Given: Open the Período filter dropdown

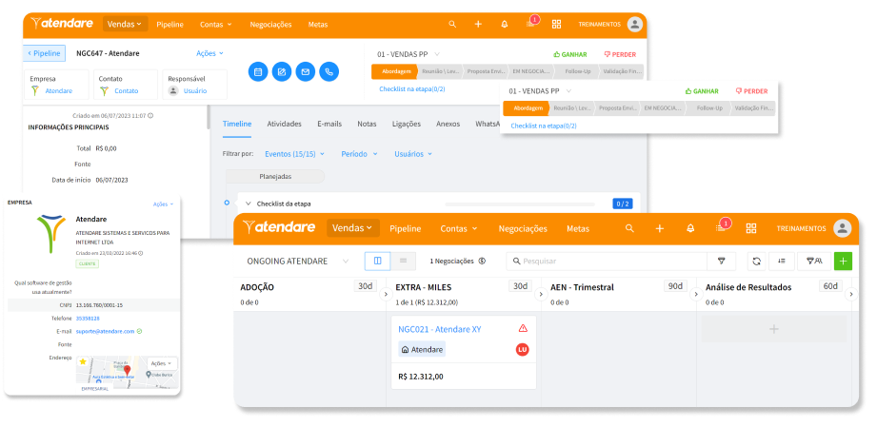Looking at the screenshot, I should point(359,154).
